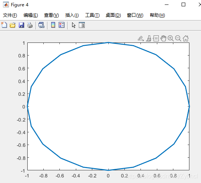Click the x-axis tick label -0.6
Screen dimensions: 201x183
[60, 176]
